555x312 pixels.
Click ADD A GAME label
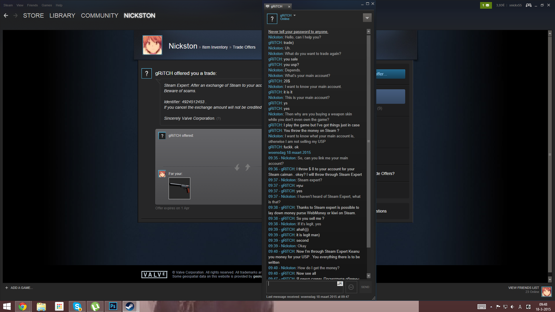[22, 288]
